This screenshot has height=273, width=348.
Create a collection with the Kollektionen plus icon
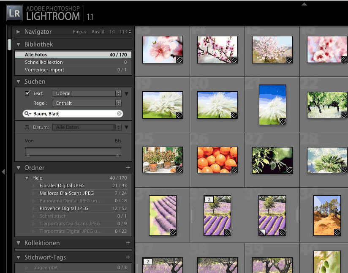pyautogui.click(x=128, y=243)
